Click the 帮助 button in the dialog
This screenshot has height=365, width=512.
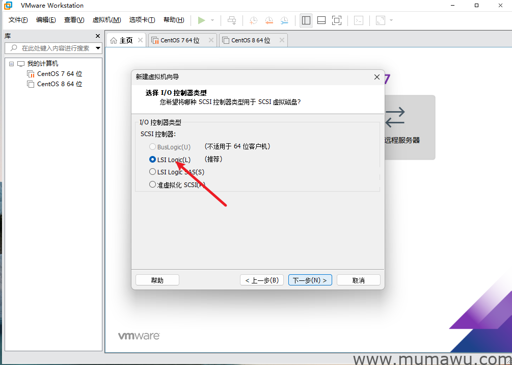157,279
